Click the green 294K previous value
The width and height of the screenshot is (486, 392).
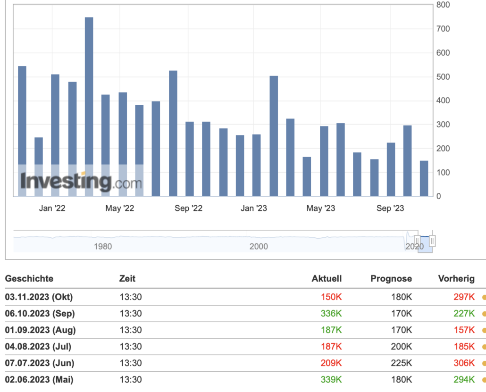pyautogui.click(x=464, y=379)
